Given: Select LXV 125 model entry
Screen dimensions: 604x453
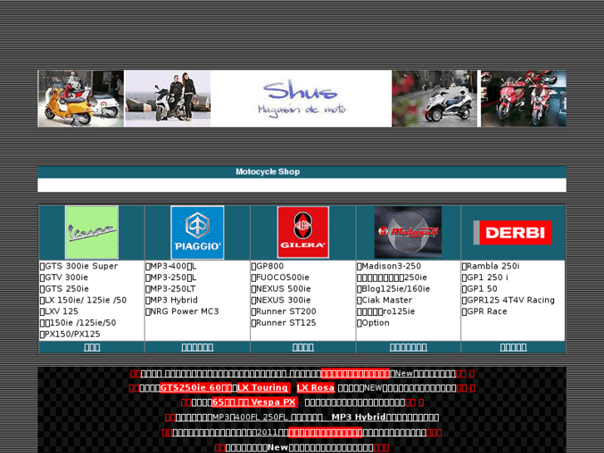Looking at the screenshot, I should (59, 312).
